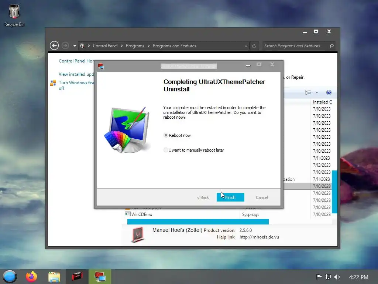Open the Recycle Bin desktop icon
Screen dimensions: 378x284
point(14,15)
